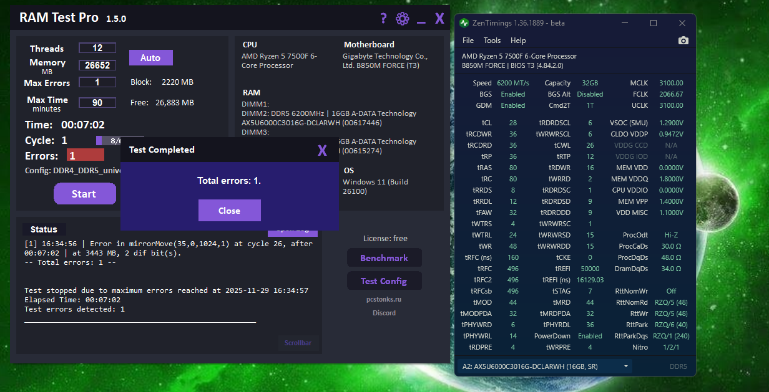
Task: Click the cycle progress bar
Action: tap(120, 141)
